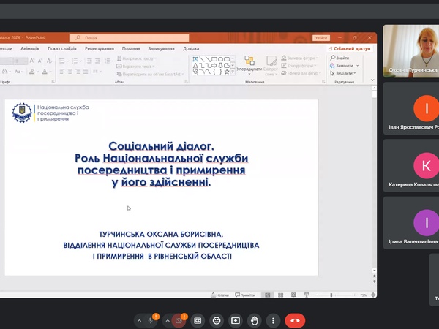Open the Подання ribbon tab
Image resolution: width=439 pixels, height=329 pixels.
[131, 48]
